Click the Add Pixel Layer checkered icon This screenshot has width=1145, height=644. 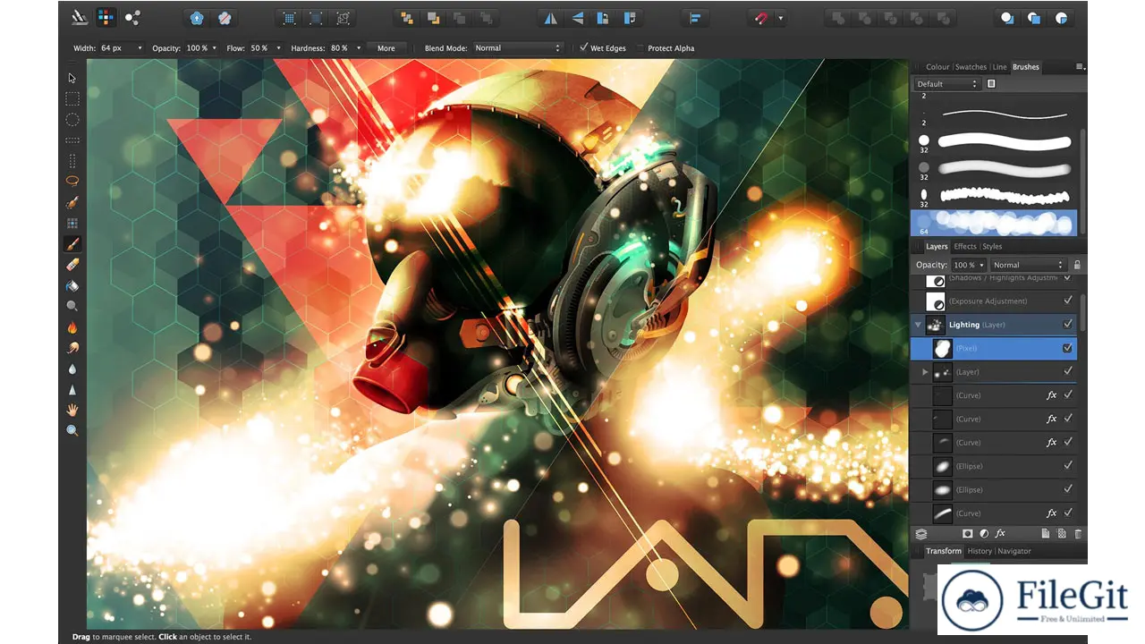(x=1062, y=533)
